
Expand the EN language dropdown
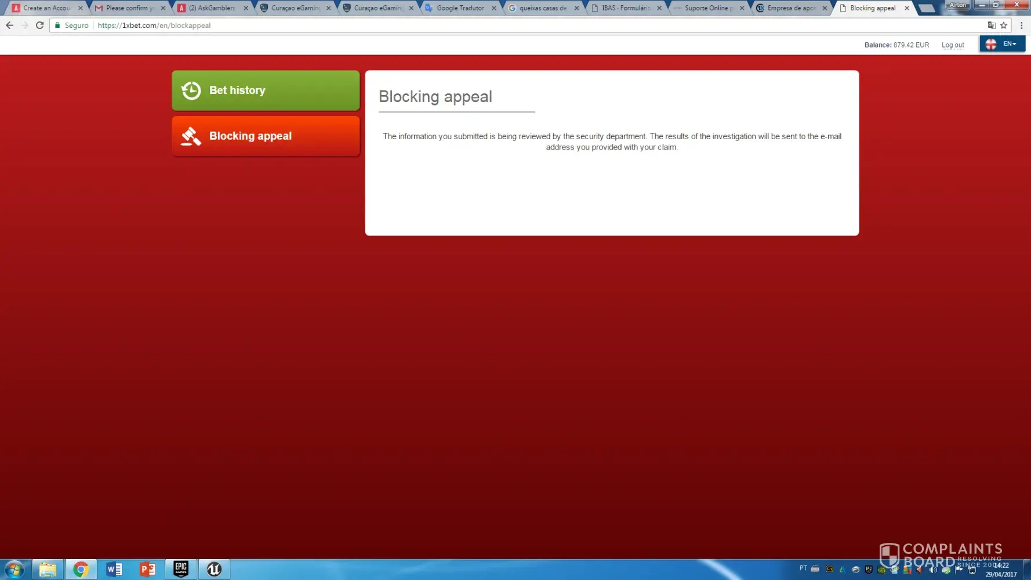point(1003,43)
